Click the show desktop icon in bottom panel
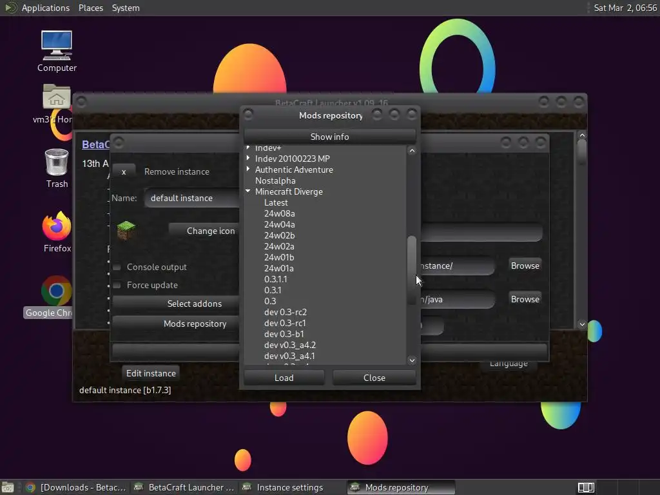This screenshot has height=495, width=660. (8, 487)
